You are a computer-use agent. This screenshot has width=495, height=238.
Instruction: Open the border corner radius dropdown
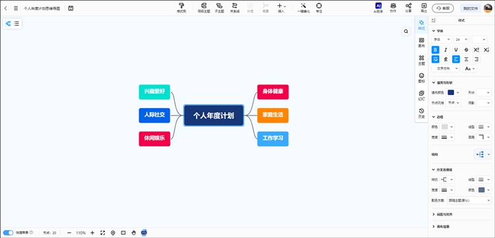[484, 137]
